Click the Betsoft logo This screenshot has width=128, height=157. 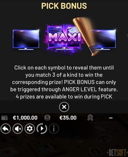[117, 152]
